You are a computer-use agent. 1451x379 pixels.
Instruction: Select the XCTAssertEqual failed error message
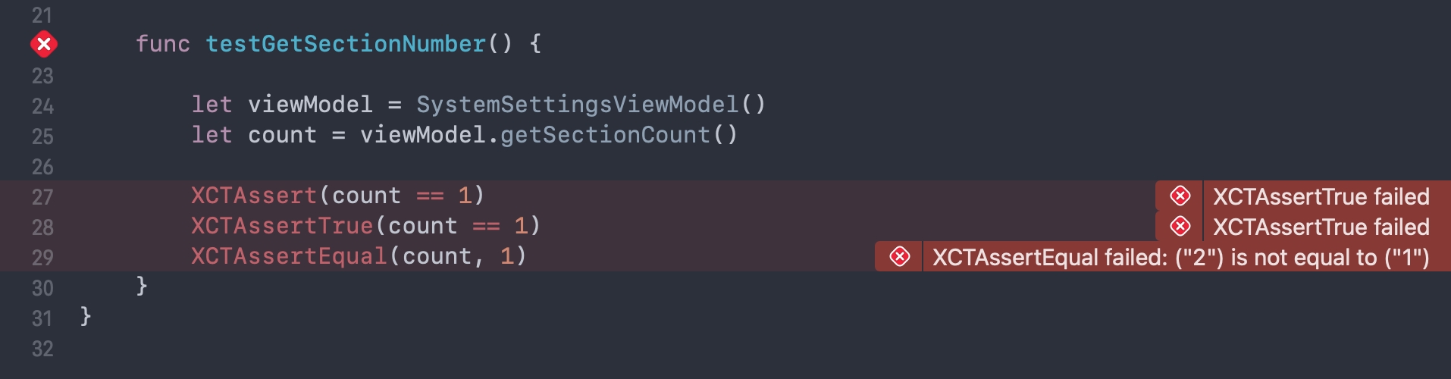1180,258
